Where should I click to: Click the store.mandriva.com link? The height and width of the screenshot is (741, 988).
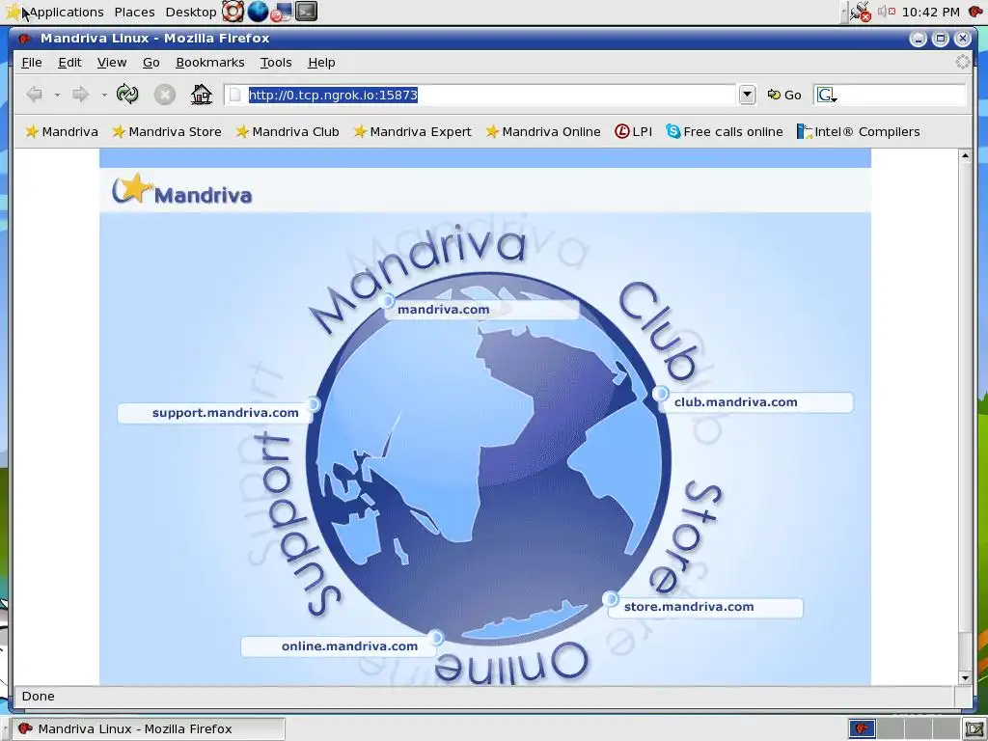point(689,607)
